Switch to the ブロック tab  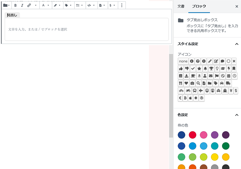(x=199, y=6)
